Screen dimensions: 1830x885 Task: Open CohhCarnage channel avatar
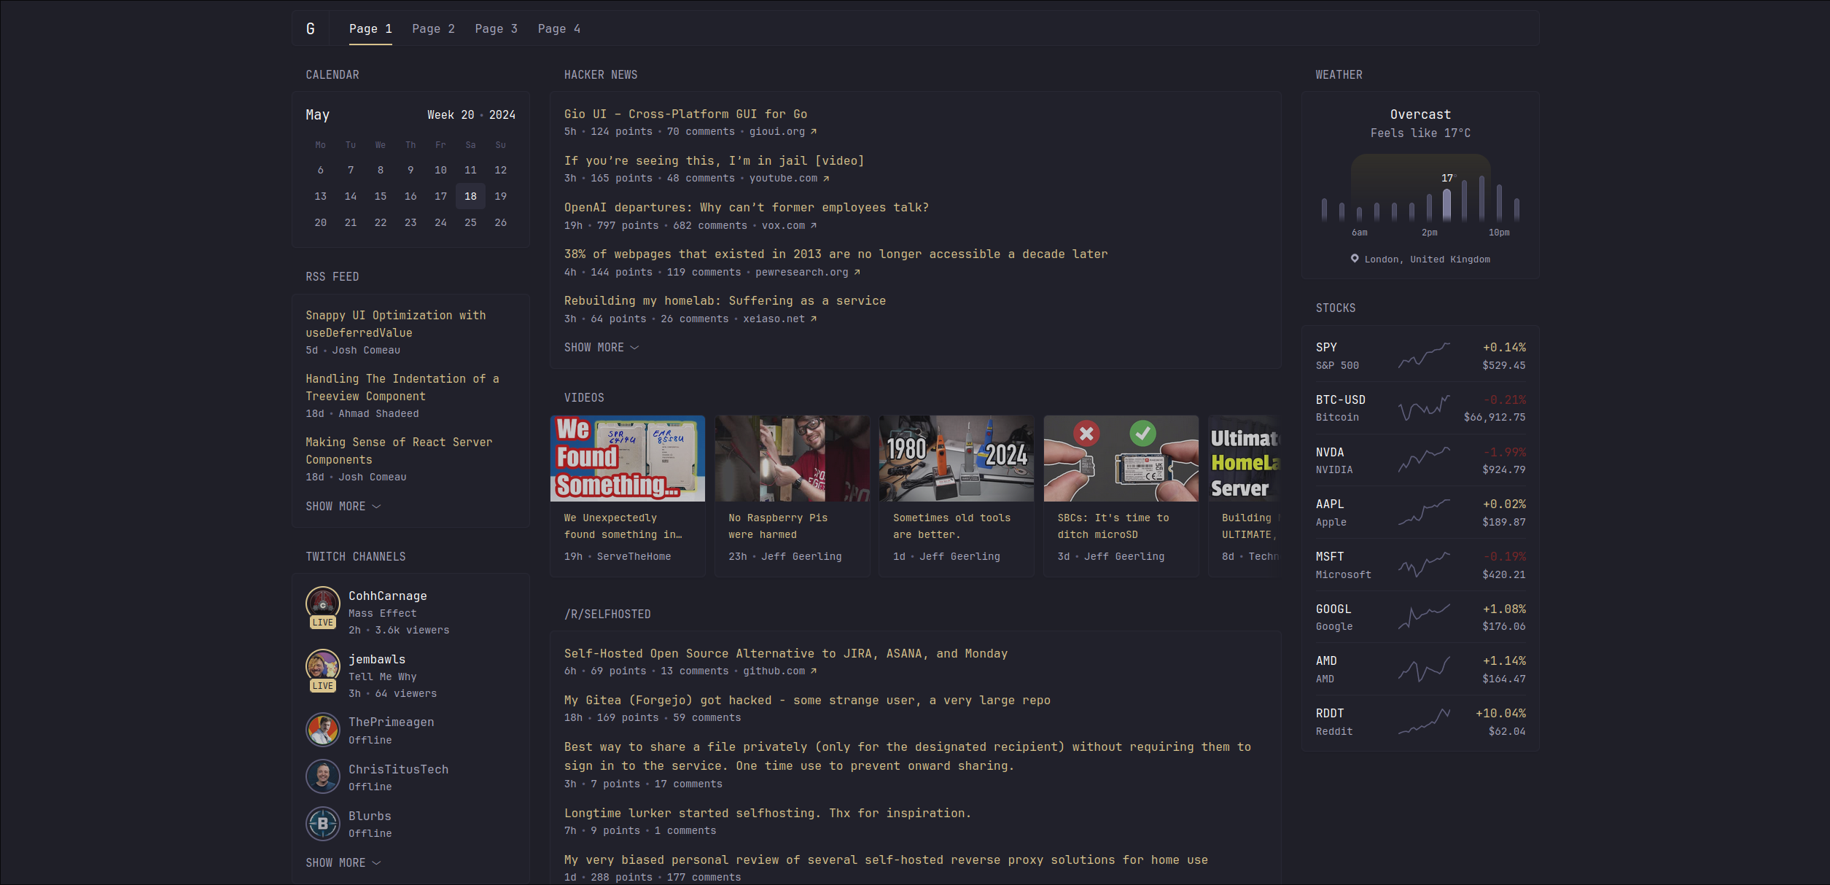click(322, 604)
